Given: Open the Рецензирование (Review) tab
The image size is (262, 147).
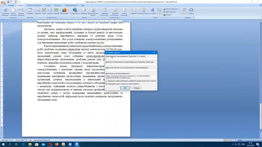Looking at the screenshot, I should tap(71, 5).
